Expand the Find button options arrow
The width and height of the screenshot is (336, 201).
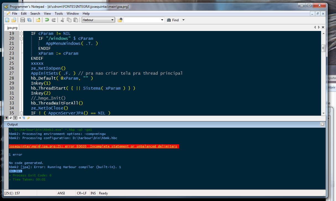pyautogui.click(x=183, y=20)
